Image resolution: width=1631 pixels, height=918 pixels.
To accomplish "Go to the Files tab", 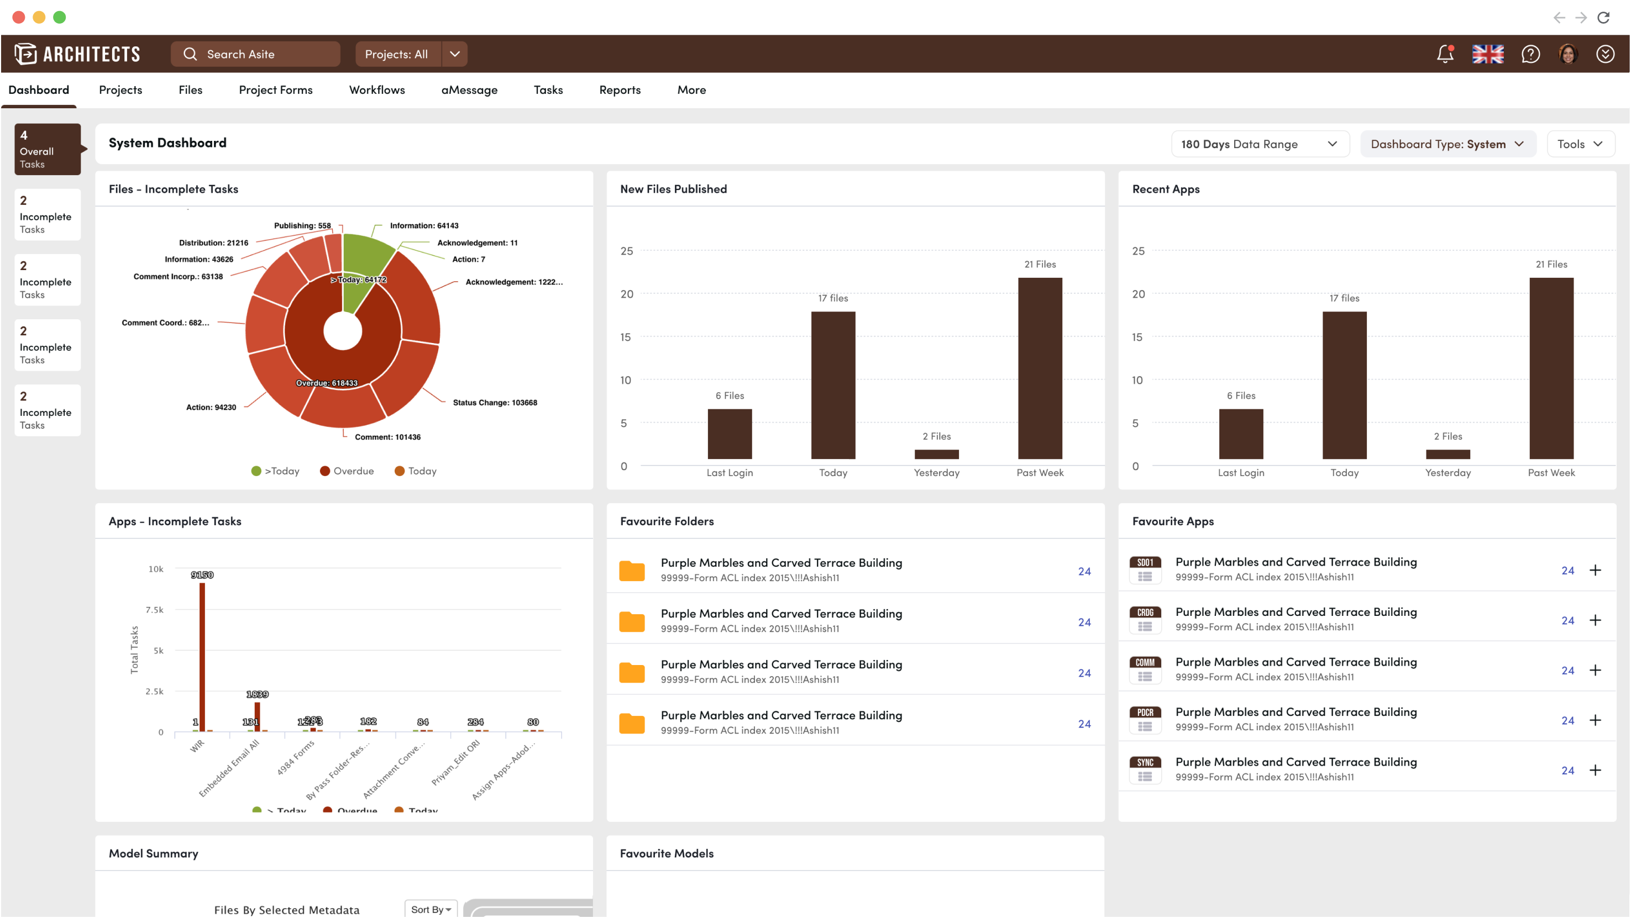I will coord(191,90).
